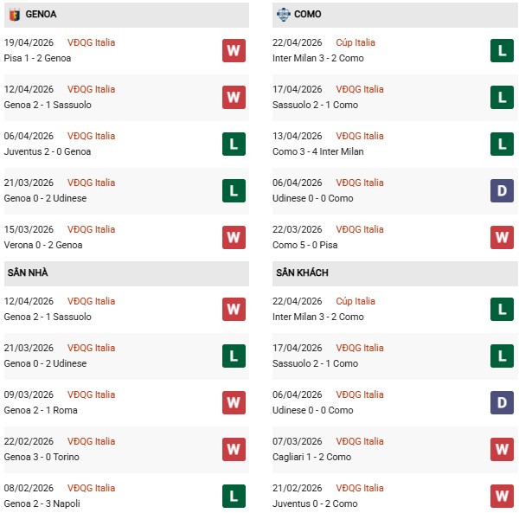519x513 pixels.
Task: Click the W badge for Como 5-0 Pisa
Action: coord(503,237)
